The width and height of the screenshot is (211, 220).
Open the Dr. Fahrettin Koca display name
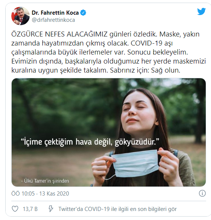[55, 13]
